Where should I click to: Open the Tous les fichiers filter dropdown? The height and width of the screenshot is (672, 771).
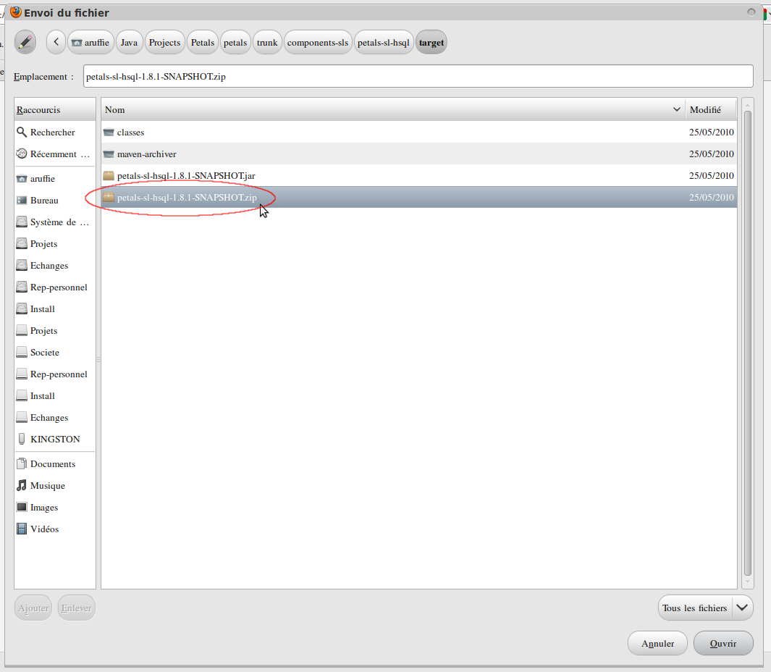[x=705, y=608]
